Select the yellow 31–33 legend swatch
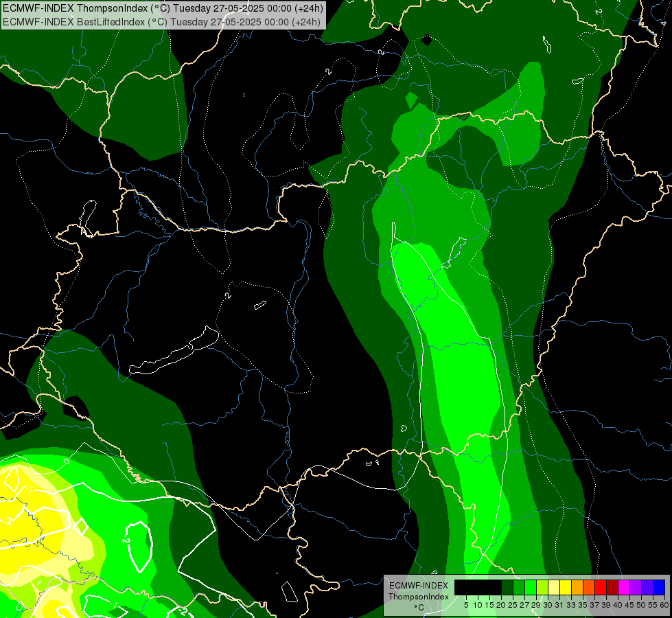 566,587
